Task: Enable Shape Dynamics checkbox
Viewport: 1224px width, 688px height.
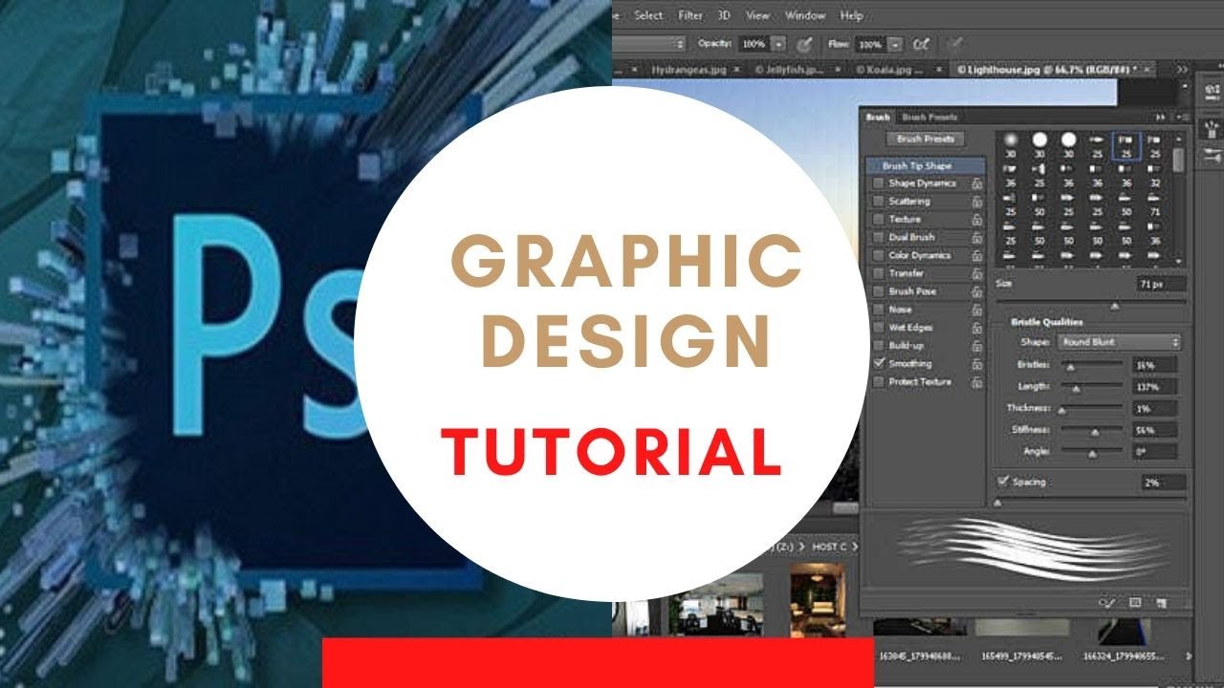Action: (x=878, y=183)
